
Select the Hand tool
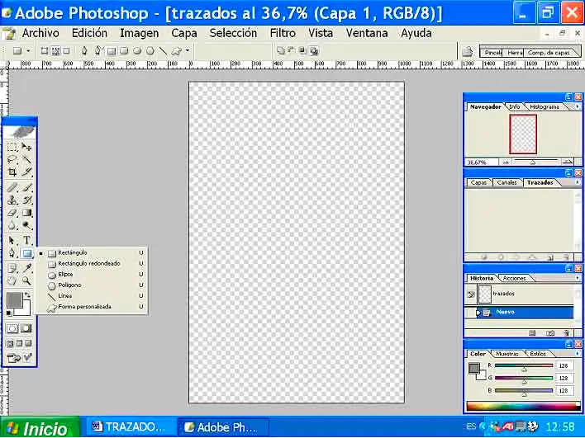pos(12,280)
